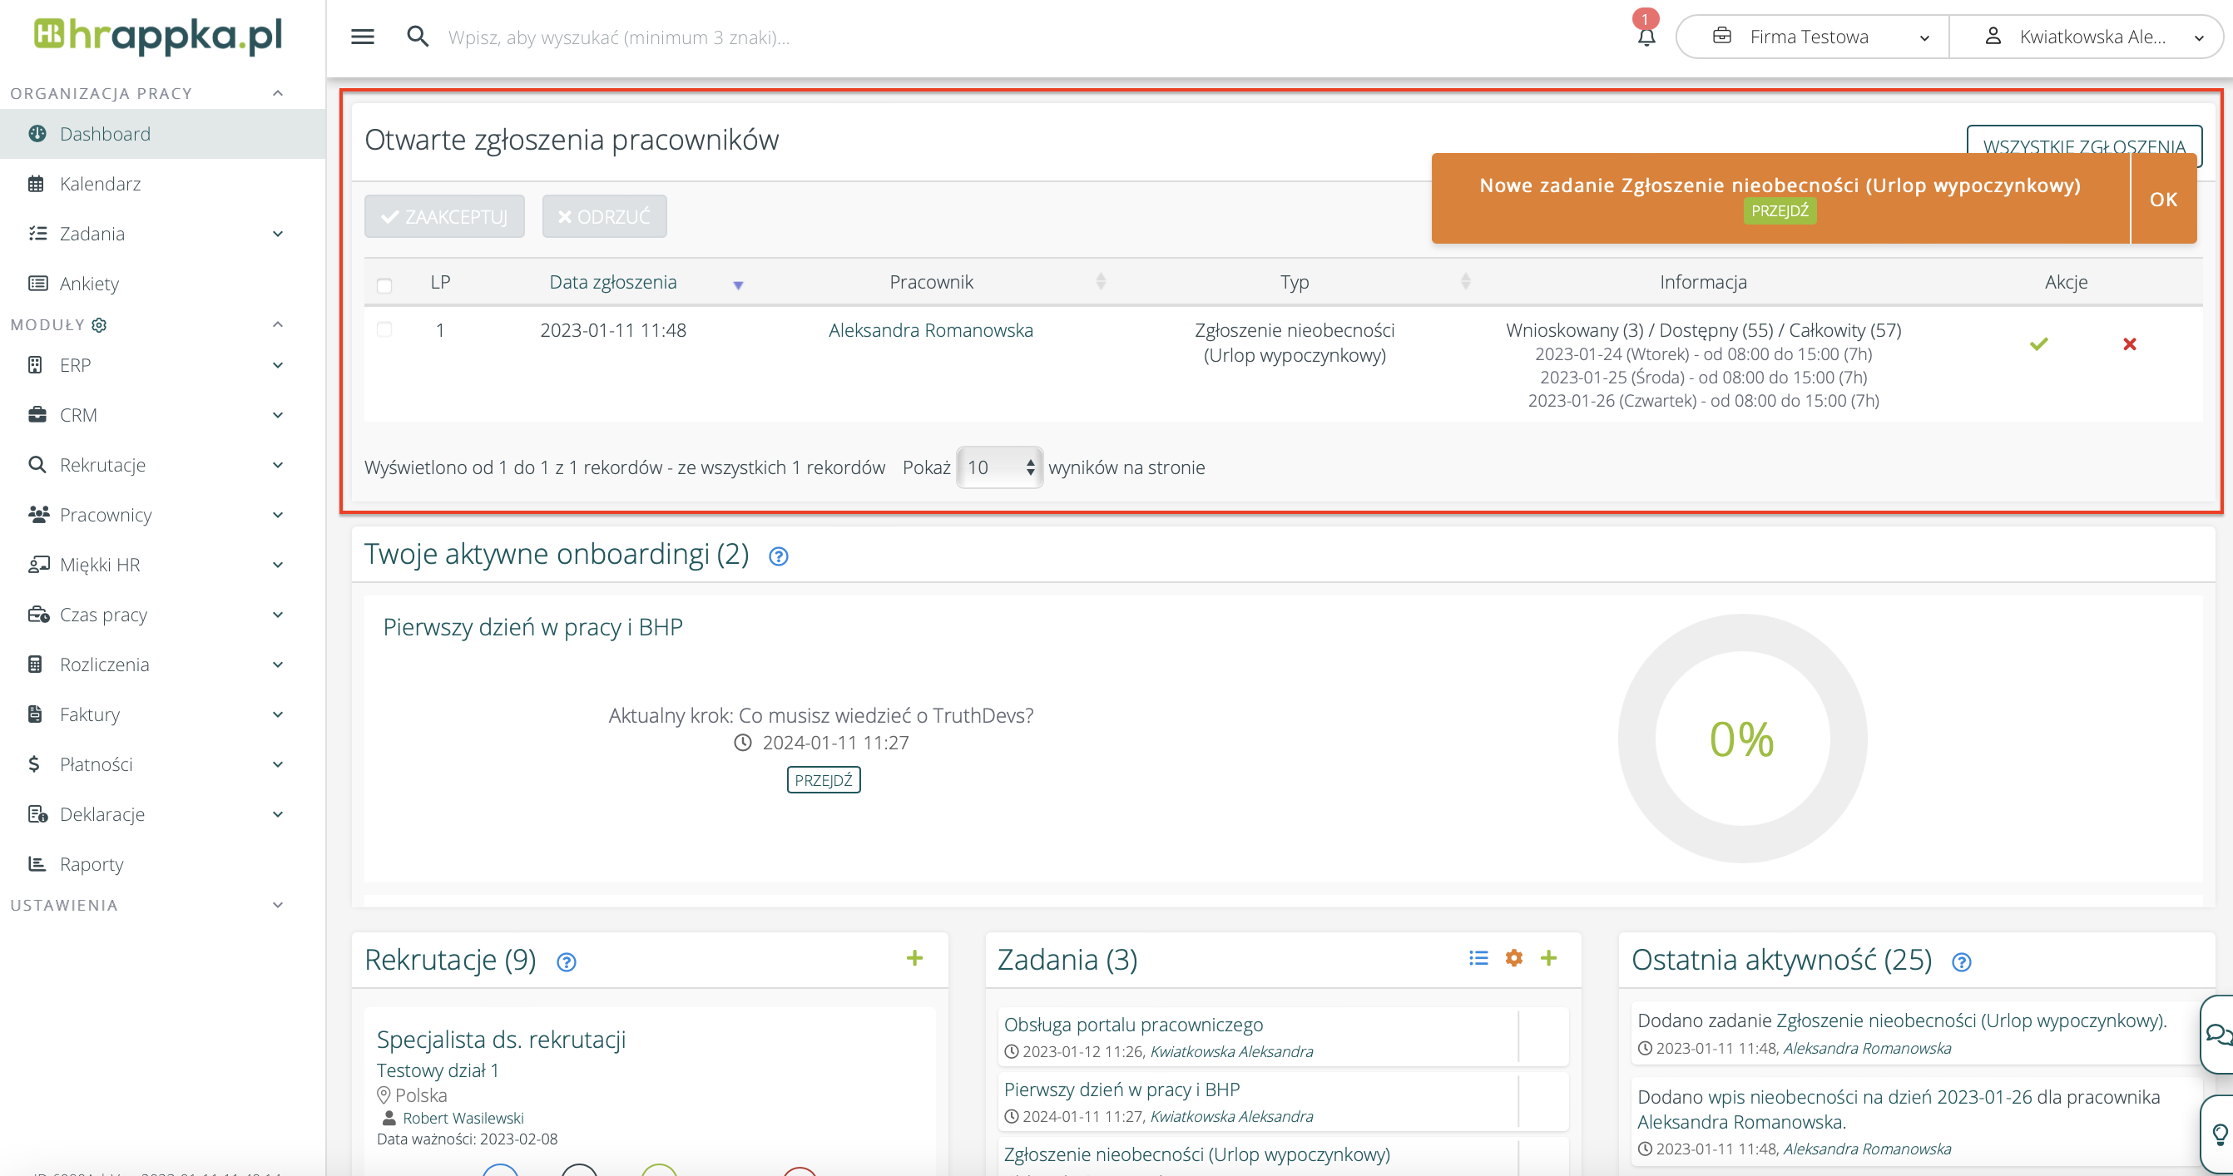Viewport: 2233px width, 1176px height.
Task: Check the row 1 request checkbox
Action: point(384,330)
